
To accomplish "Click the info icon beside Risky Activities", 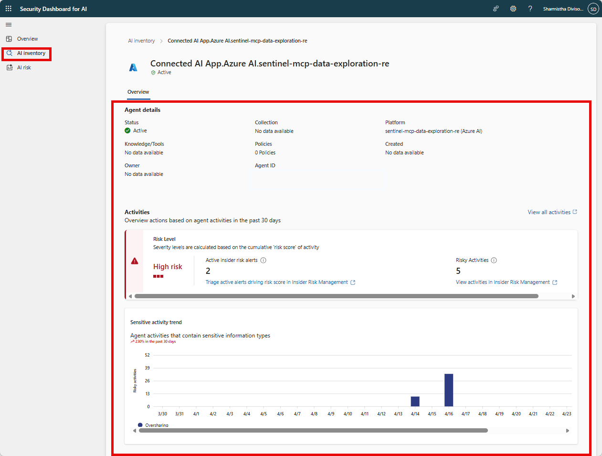I will 494,261.
